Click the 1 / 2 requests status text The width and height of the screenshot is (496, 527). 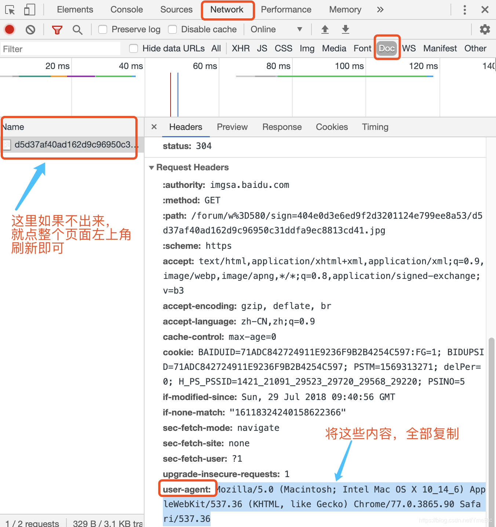pyautogui.click(x=32, y=523)
